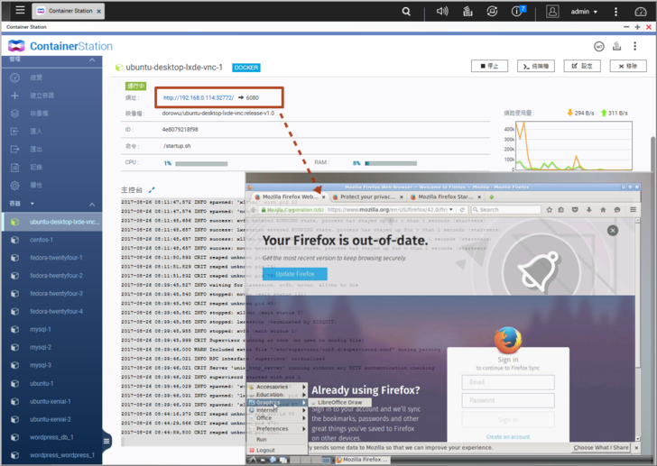657x466 pixels.
Task: Click the Choose What I Share button
Action: [601, 448]
